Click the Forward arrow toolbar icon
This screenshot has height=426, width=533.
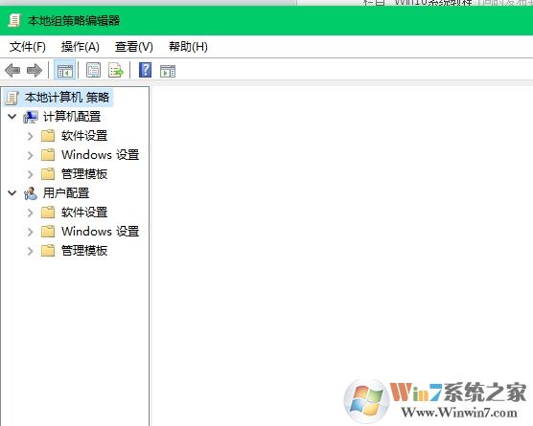[35, 71]
